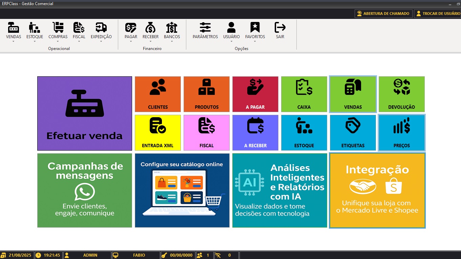Open the A Receber tile
The image size is (461, 259).
pyautogui.click(x=255, y=133)
